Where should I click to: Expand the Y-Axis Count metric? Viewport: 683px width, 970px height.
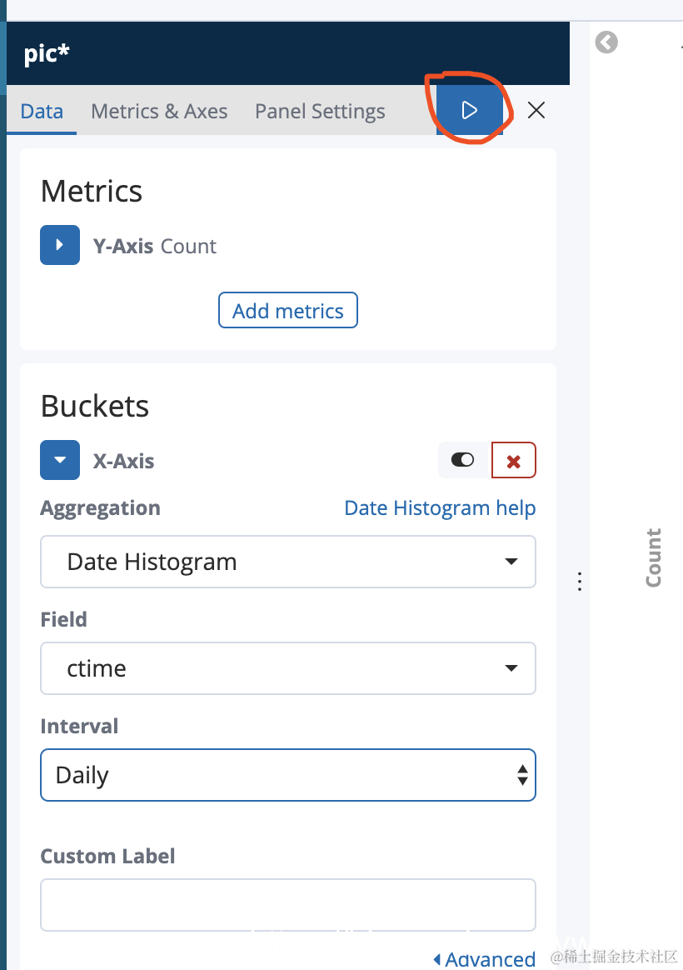60,245
